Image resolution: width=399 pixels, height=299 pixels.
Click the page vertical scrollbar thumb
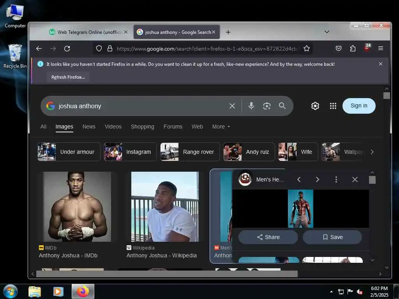387,96
